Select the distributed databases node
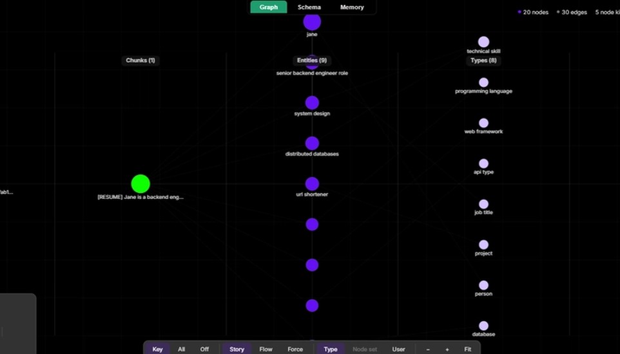The width and height of the screenshot is (620, 354). tap(312, 144)
